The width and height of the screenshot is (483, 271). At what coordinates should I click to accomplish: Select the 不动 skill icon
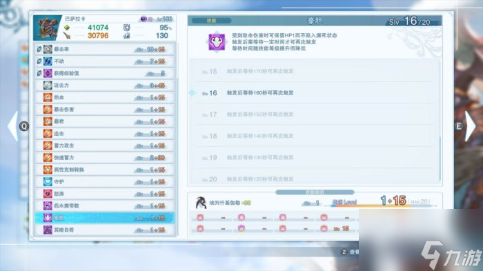pyautogui.click(x=48, y=61)
